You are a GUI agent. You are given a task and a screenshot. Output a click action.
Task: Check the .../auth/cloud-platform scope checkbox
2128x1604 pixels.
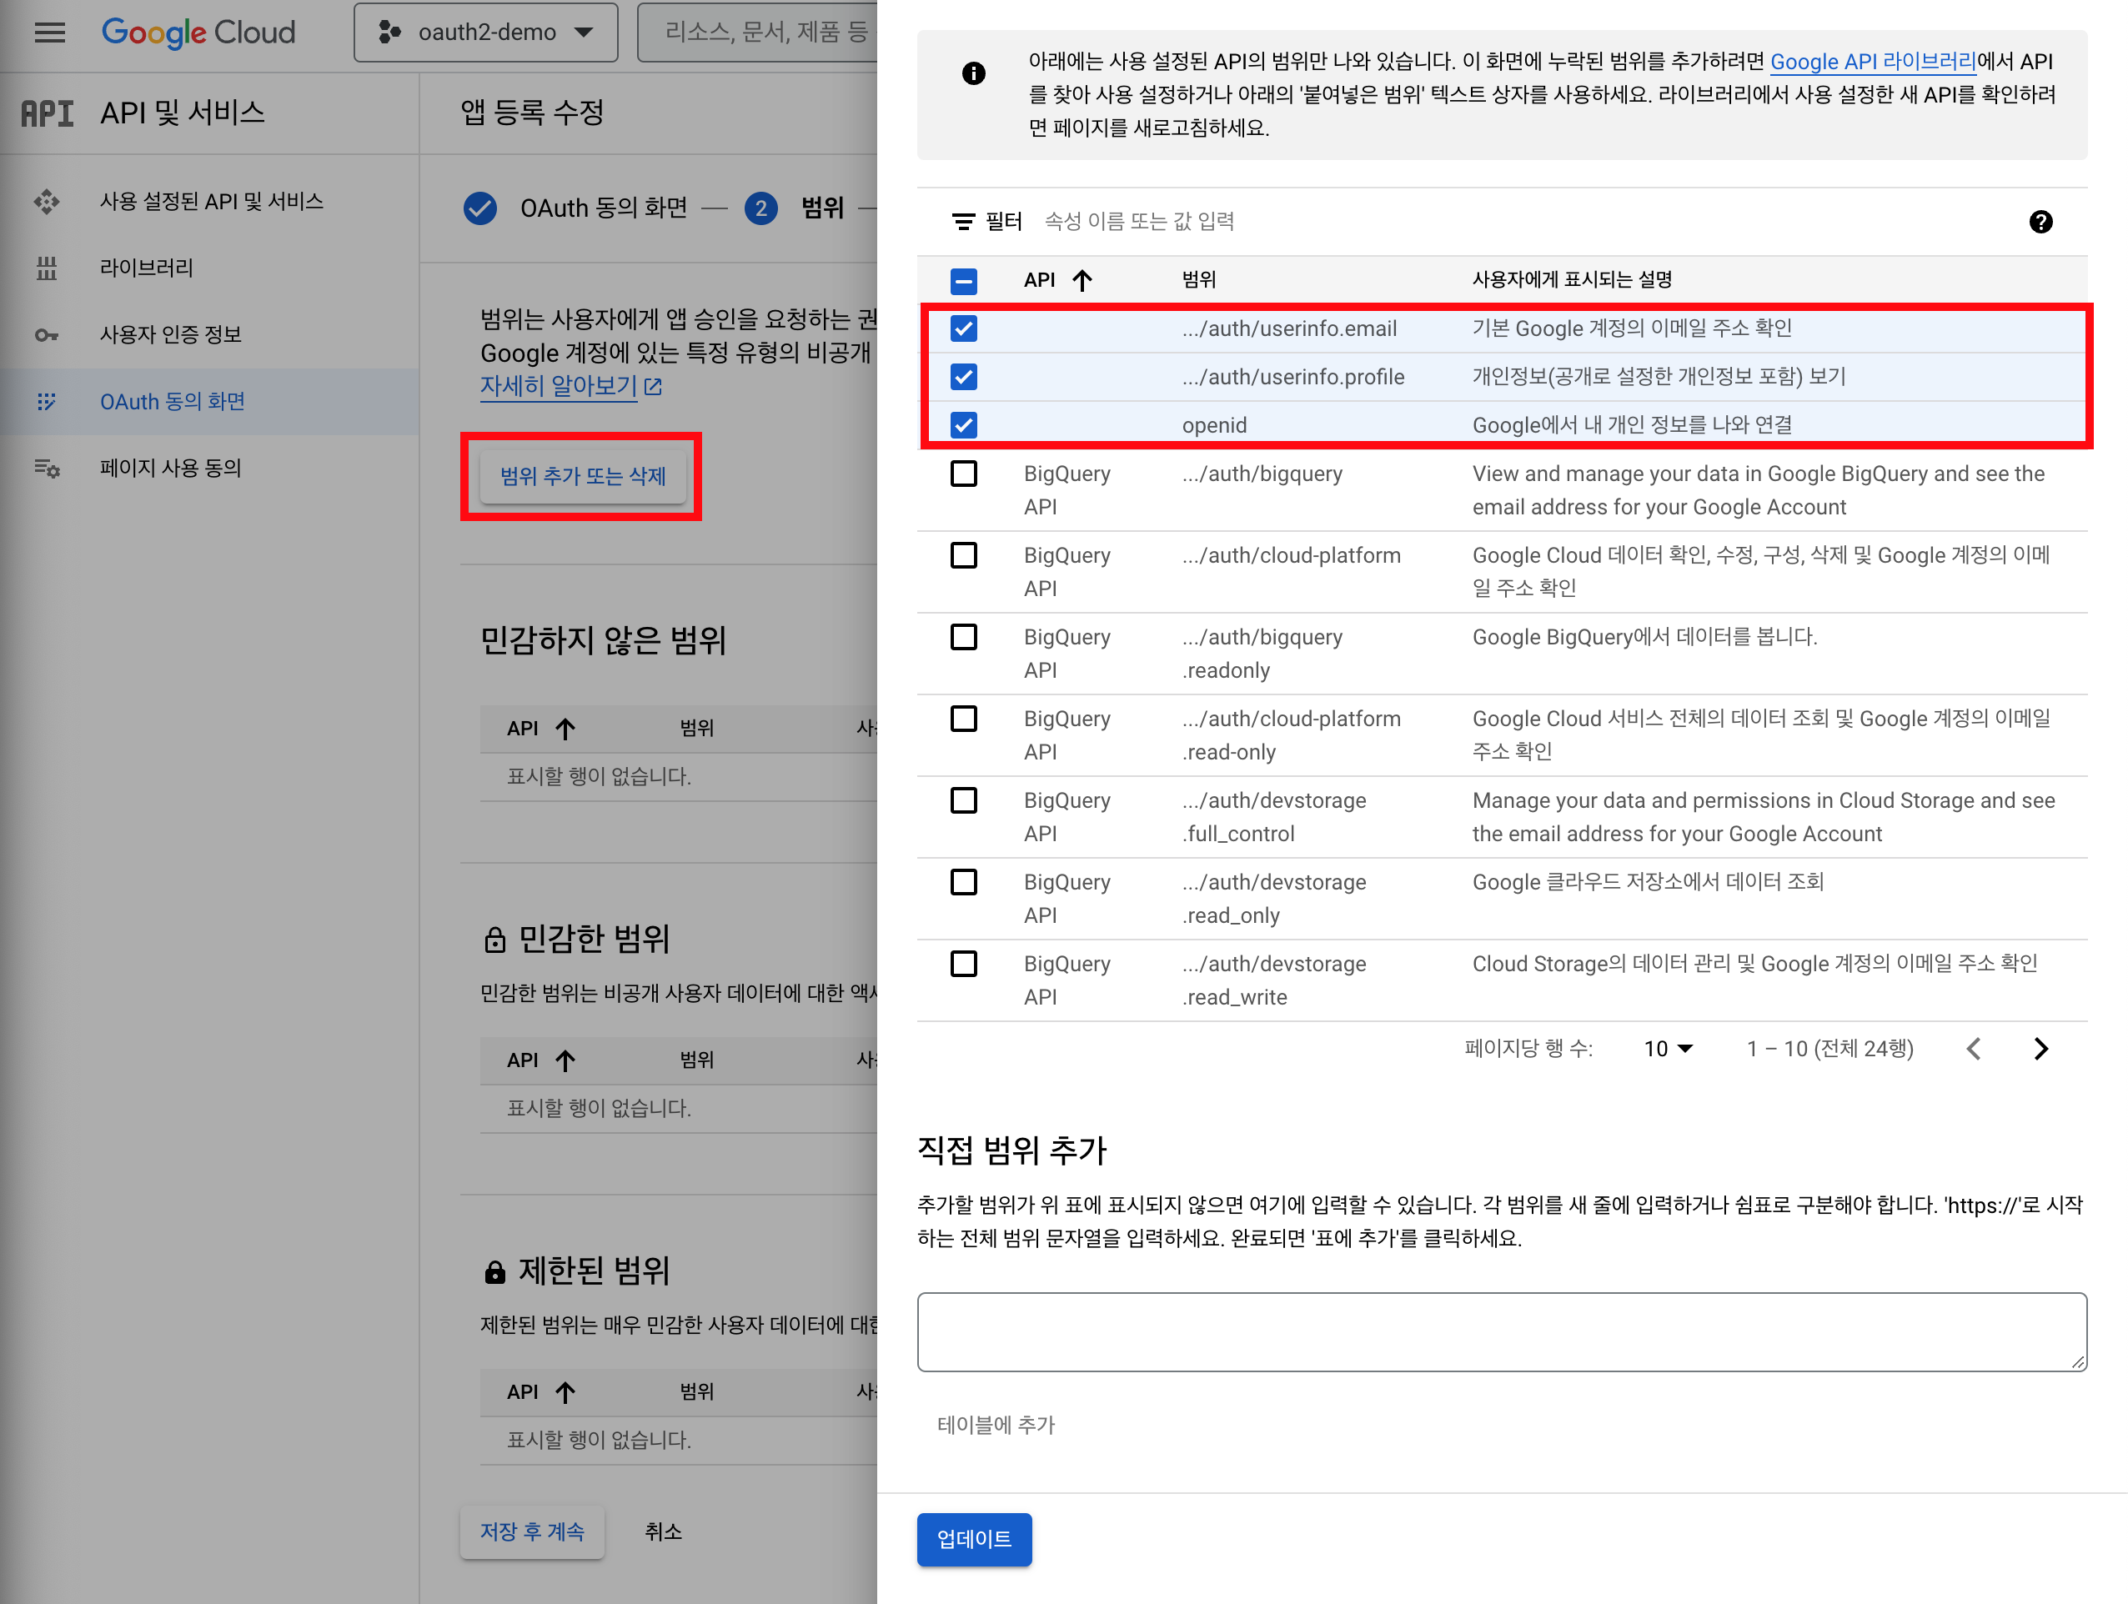(x=963, y=556)
